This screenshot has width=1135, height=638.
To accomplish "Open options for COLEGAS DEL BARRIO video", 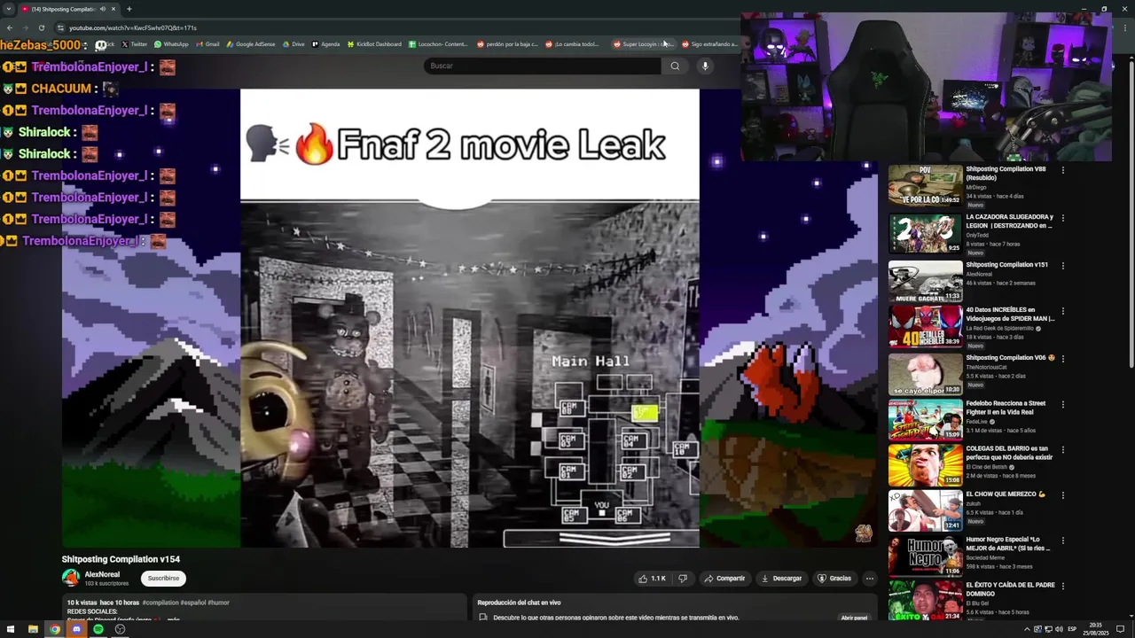I will [x=1063, y=450].
